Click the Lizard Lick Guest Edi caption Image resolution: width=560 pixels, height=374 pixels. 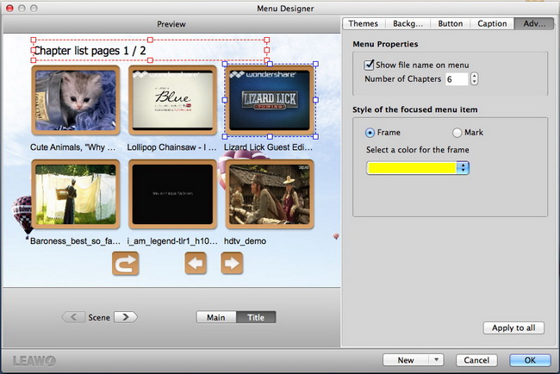(268, 147)
